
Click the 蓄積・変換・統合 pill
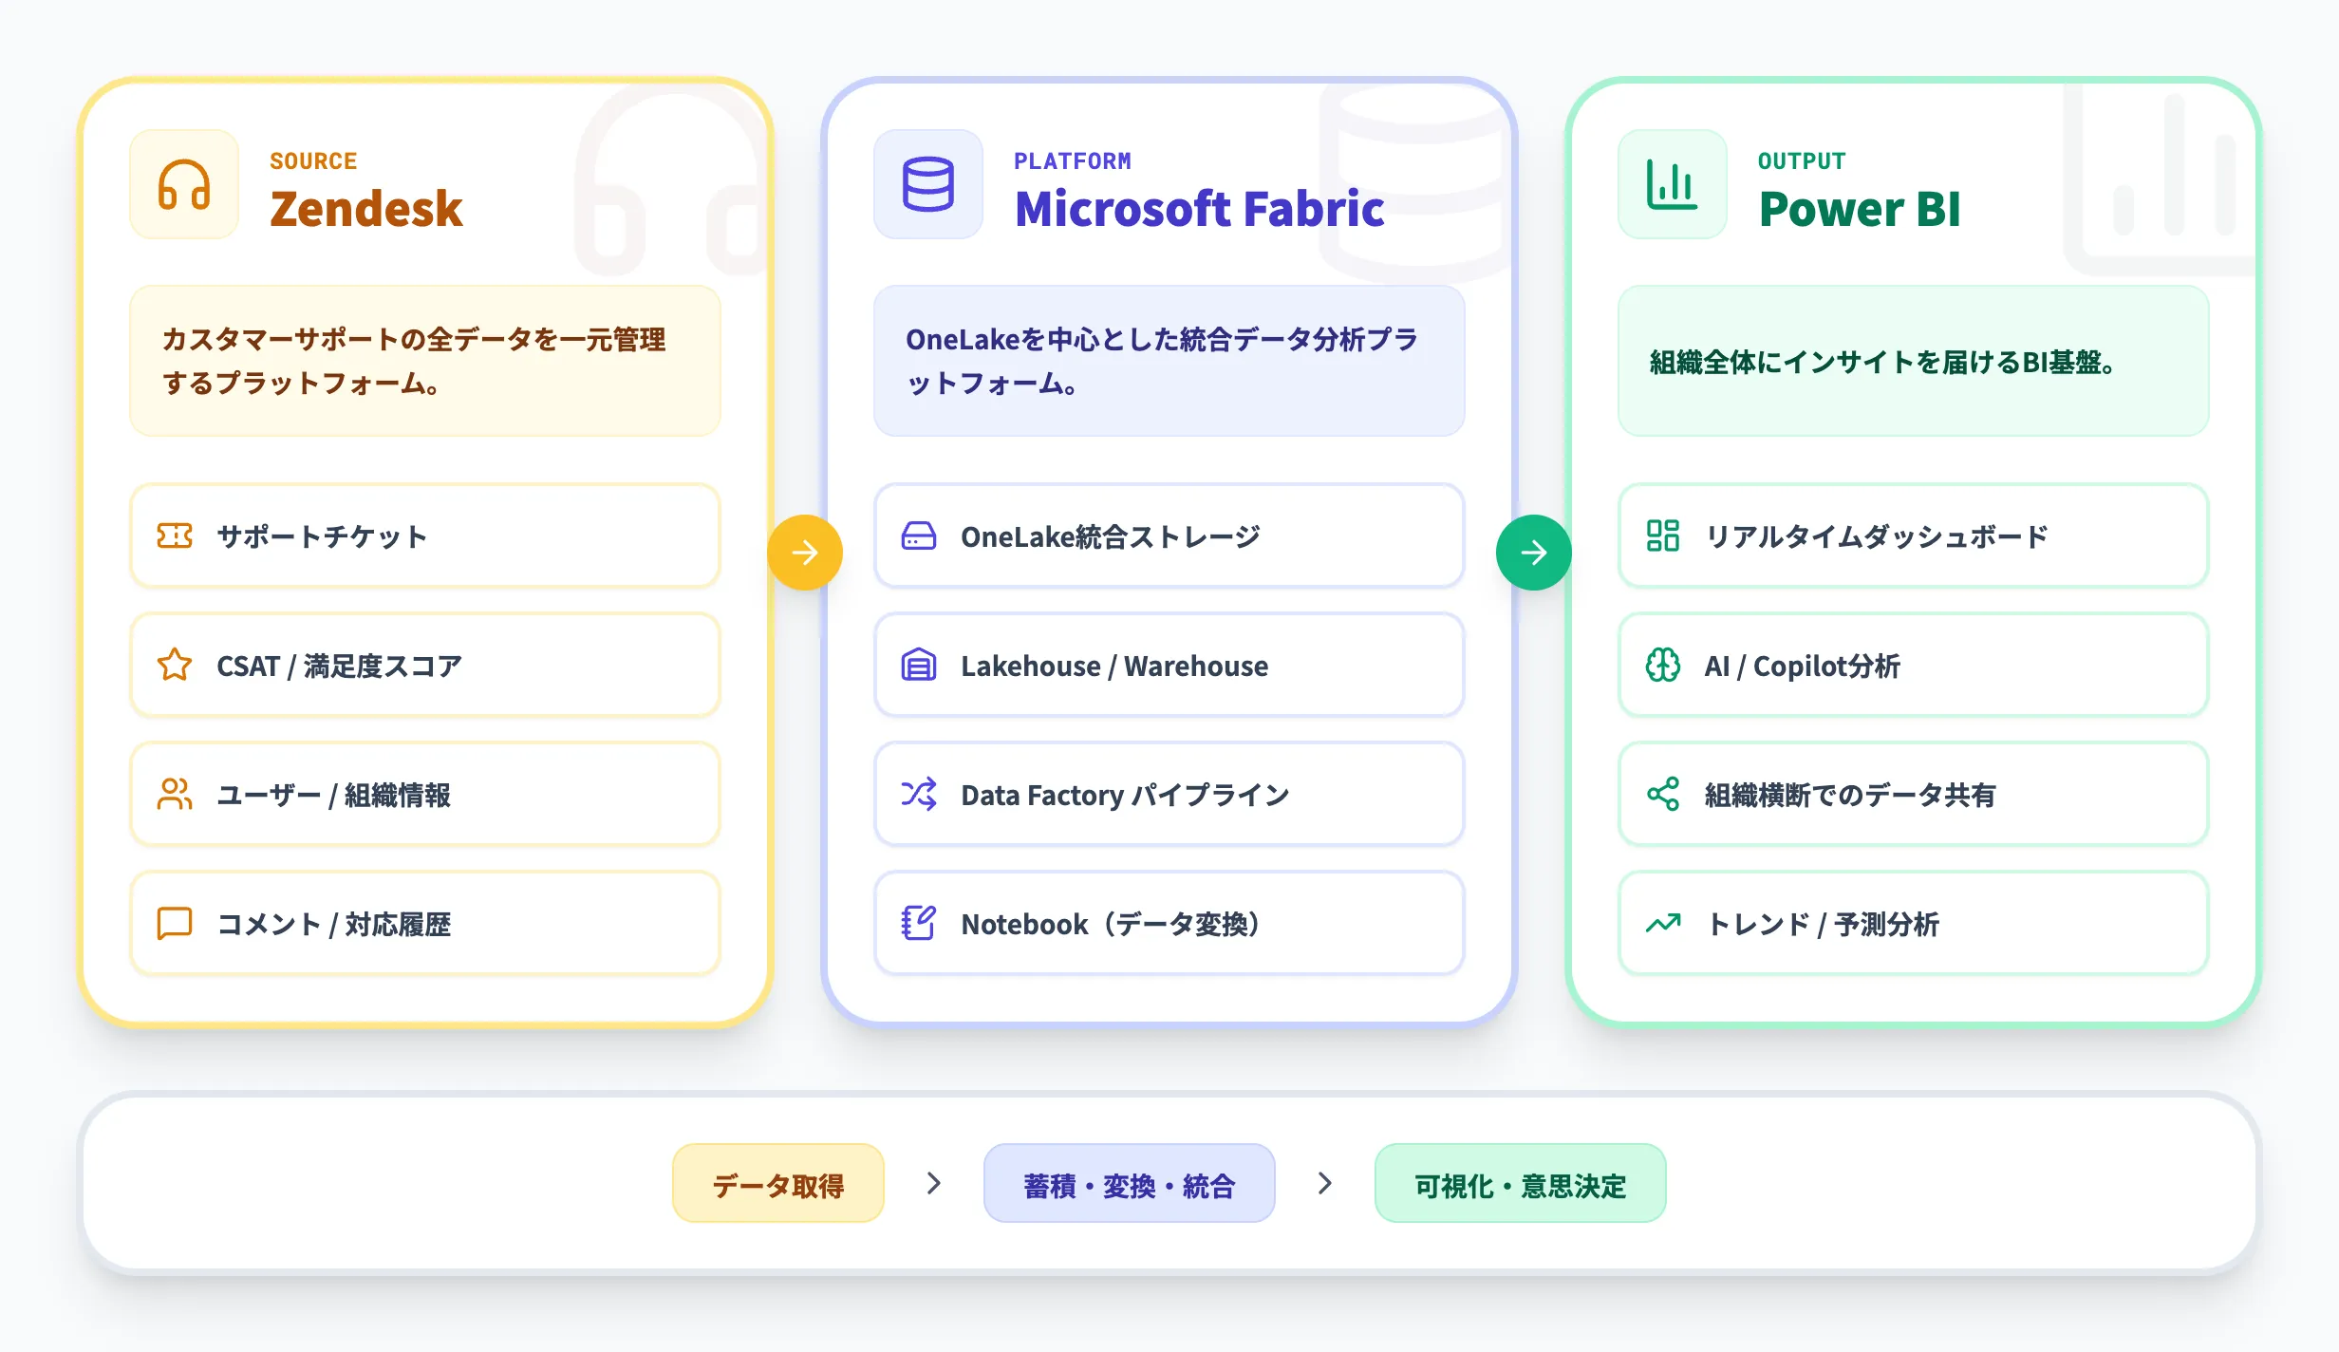(x=1130, y=1183)
